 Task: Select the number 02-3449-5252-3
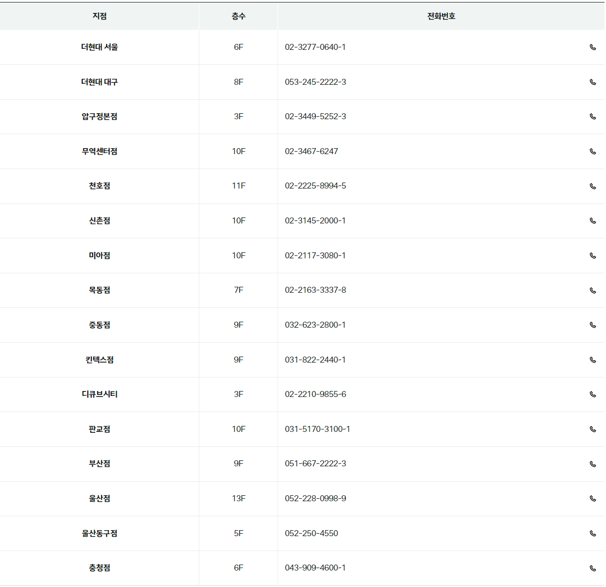pyautogui.click(x=315, y=116)
